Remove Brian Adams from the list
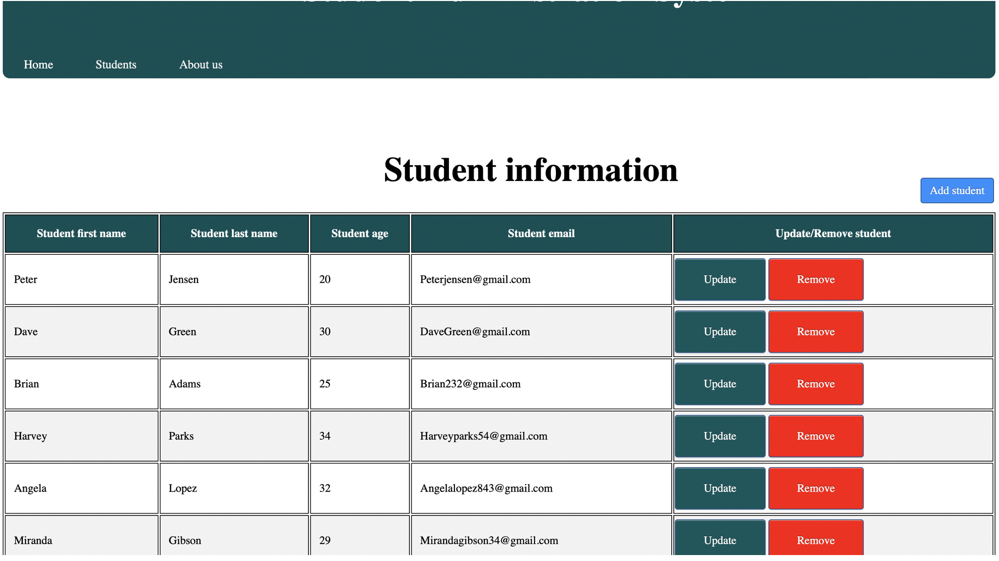 [815, 384]
